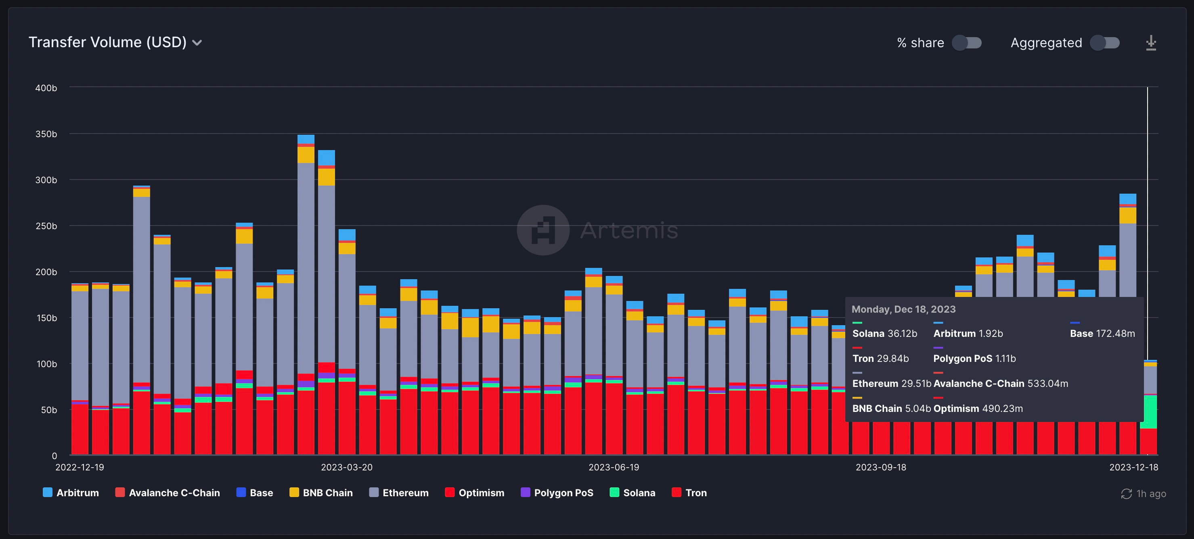Open the Transfer Volume (USD) dropdown
The width and height of the screenshot is (1194, 539).
(115, 42)
